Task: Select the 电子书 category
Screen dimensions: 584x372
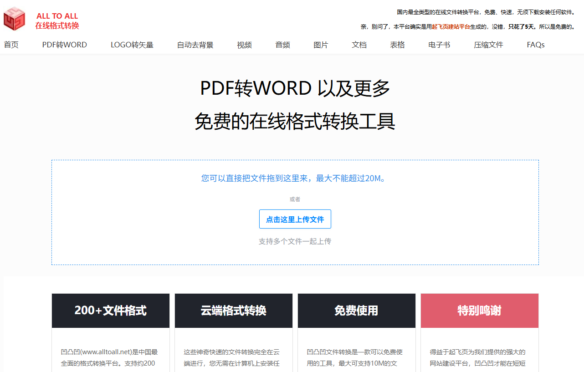Action: coord(439,45)
